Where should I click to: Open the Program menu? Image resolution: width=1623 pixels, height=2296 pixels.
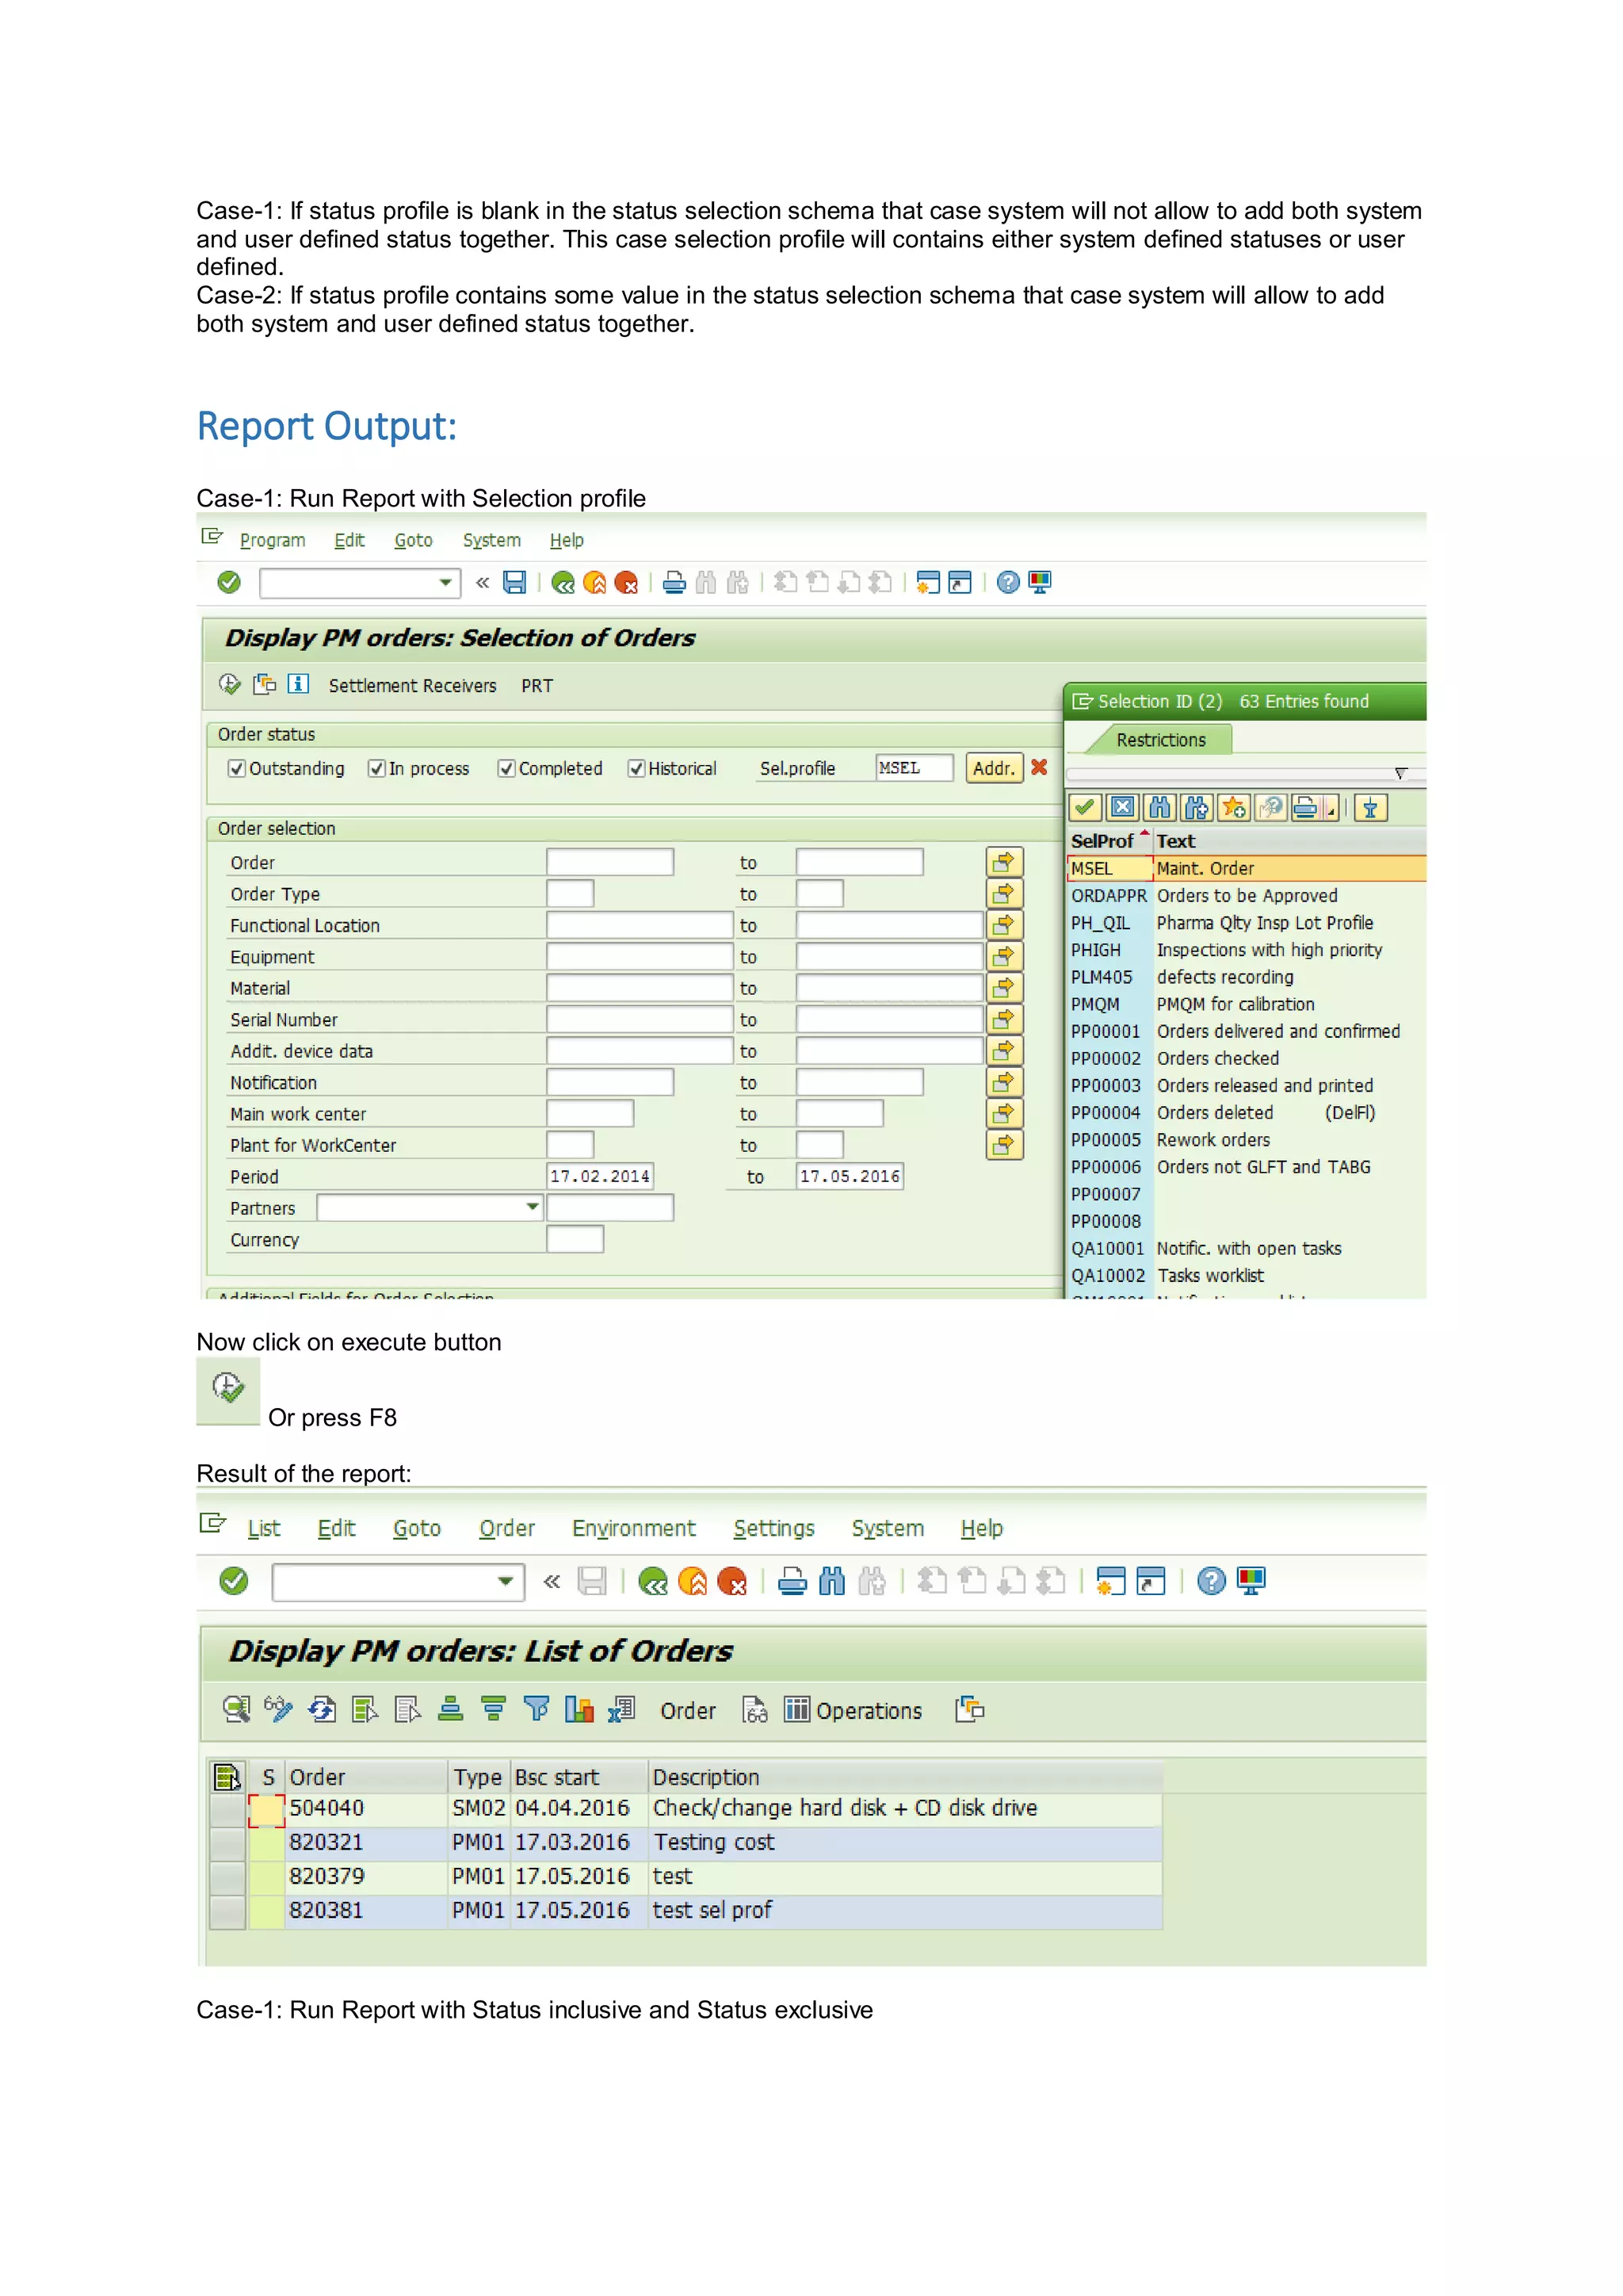pos(273,541)
